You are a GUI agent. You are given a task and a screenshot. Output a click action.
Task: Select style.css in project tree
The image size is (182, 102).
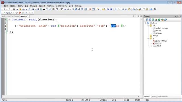point(158,33)
